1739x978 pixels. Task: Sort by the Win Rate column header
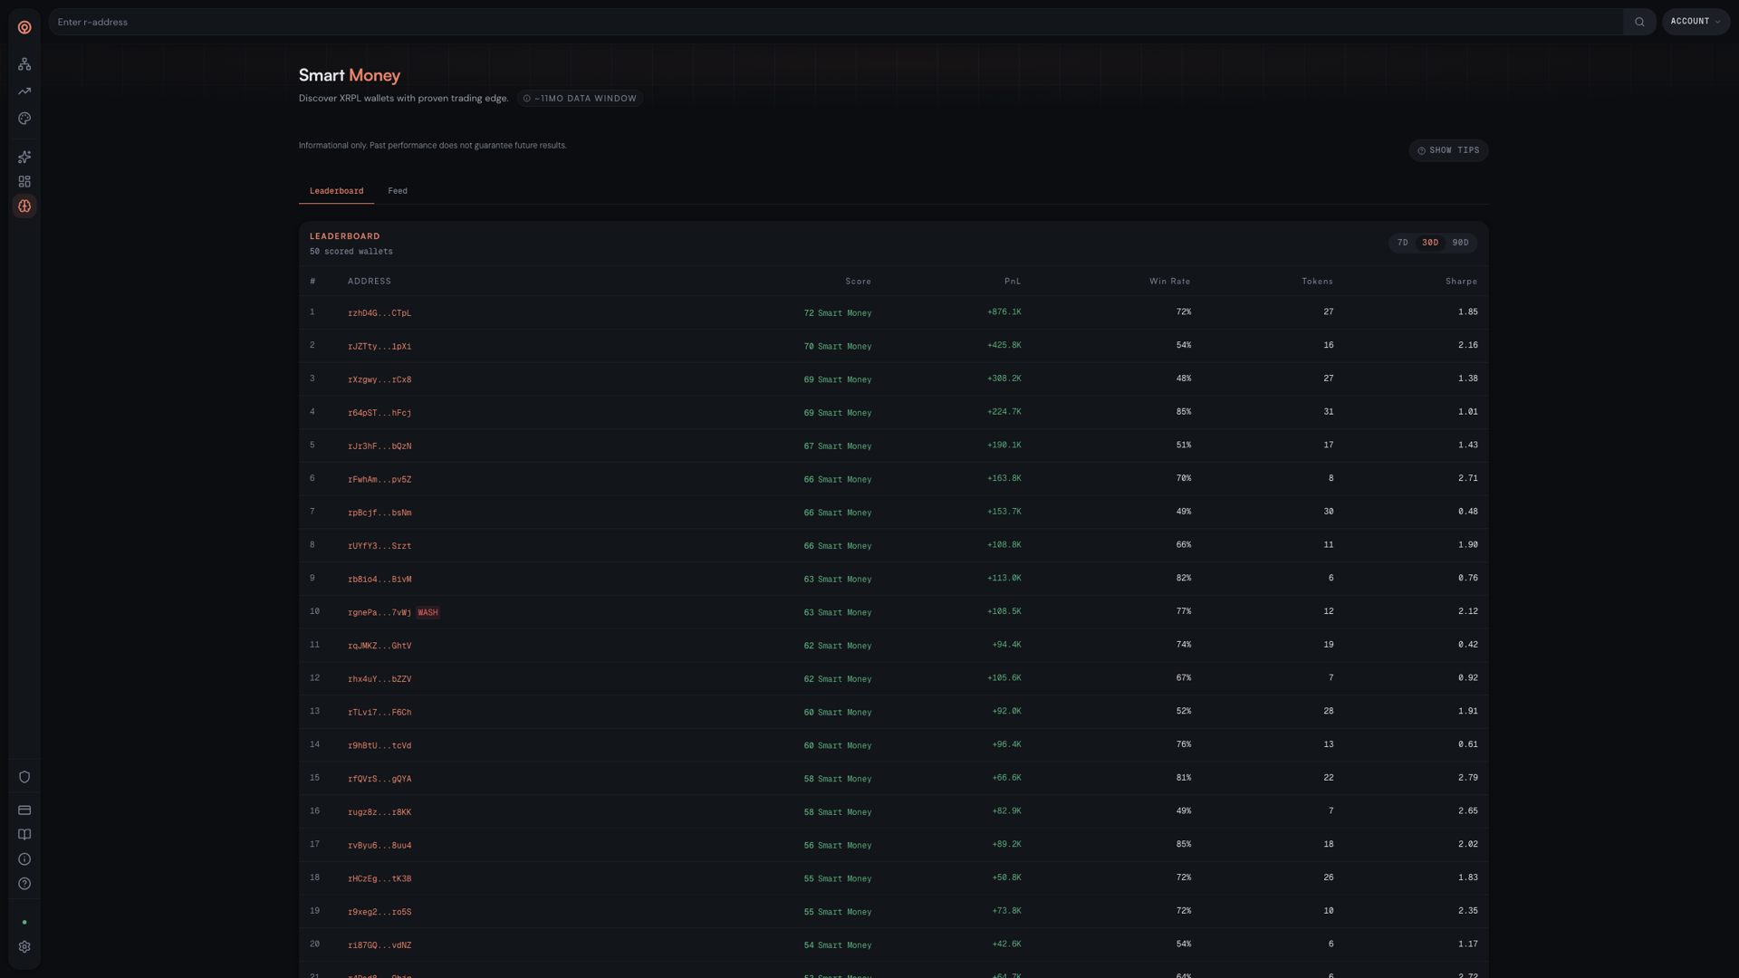(1169, 282)
